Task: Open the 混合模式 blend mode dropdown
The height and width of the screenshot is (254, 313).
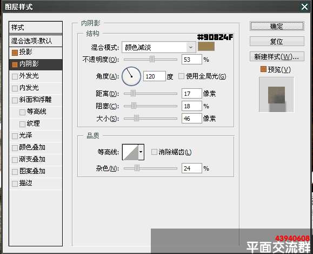Action: (159, 48)
